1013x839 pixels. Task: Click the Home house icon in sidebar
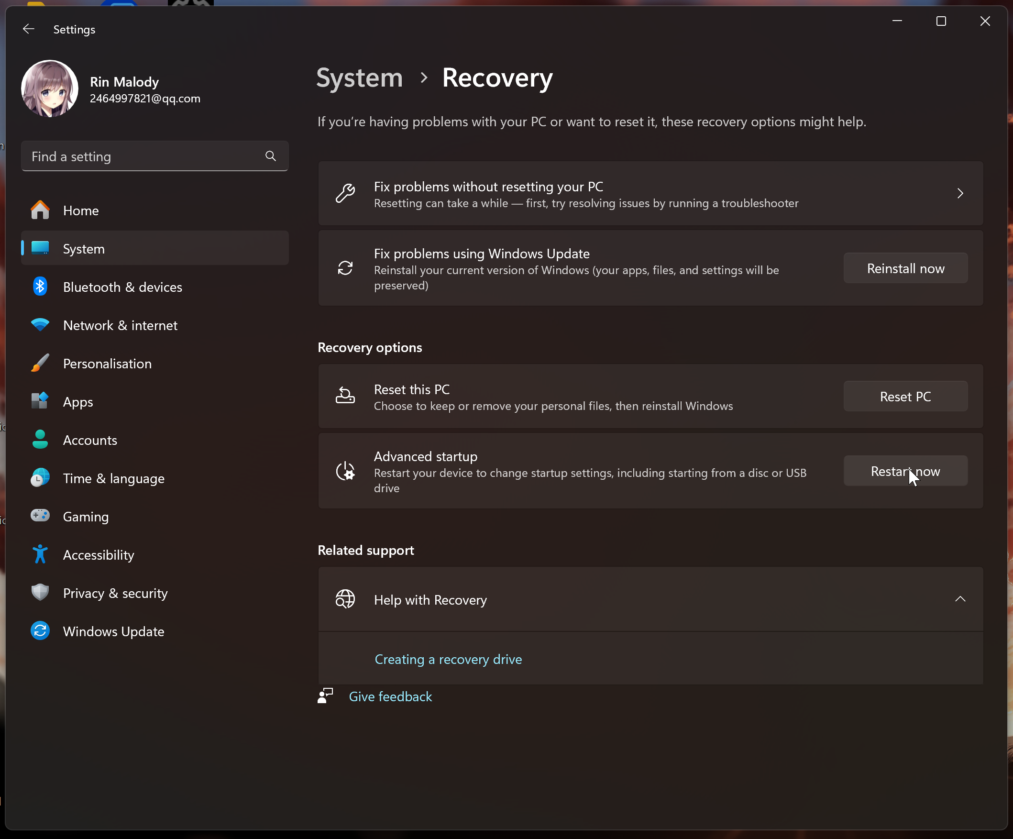(40, 210)
